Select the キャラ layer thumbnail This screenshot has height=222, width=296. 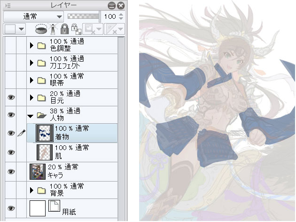(38, 172)
